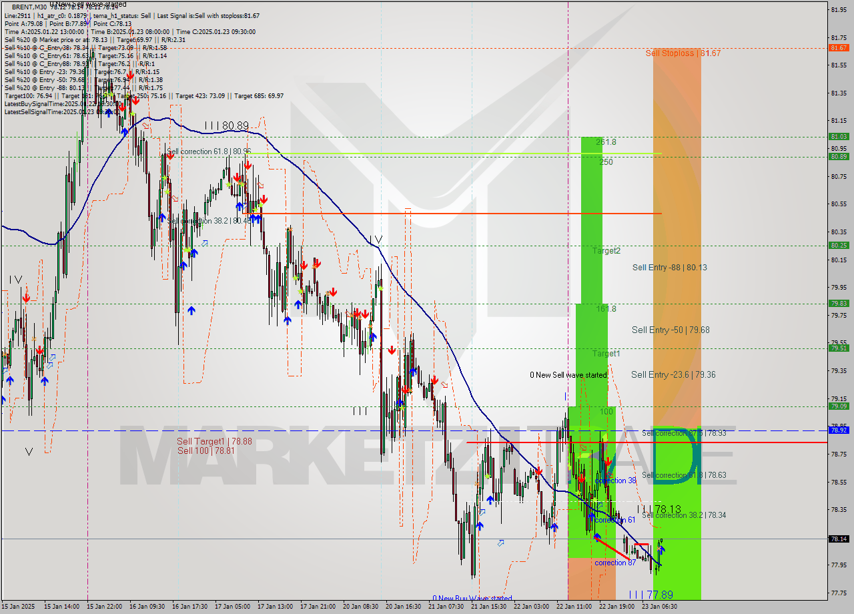Click the green 79.51 price tag
854x614 pixels.
point(839,348)
